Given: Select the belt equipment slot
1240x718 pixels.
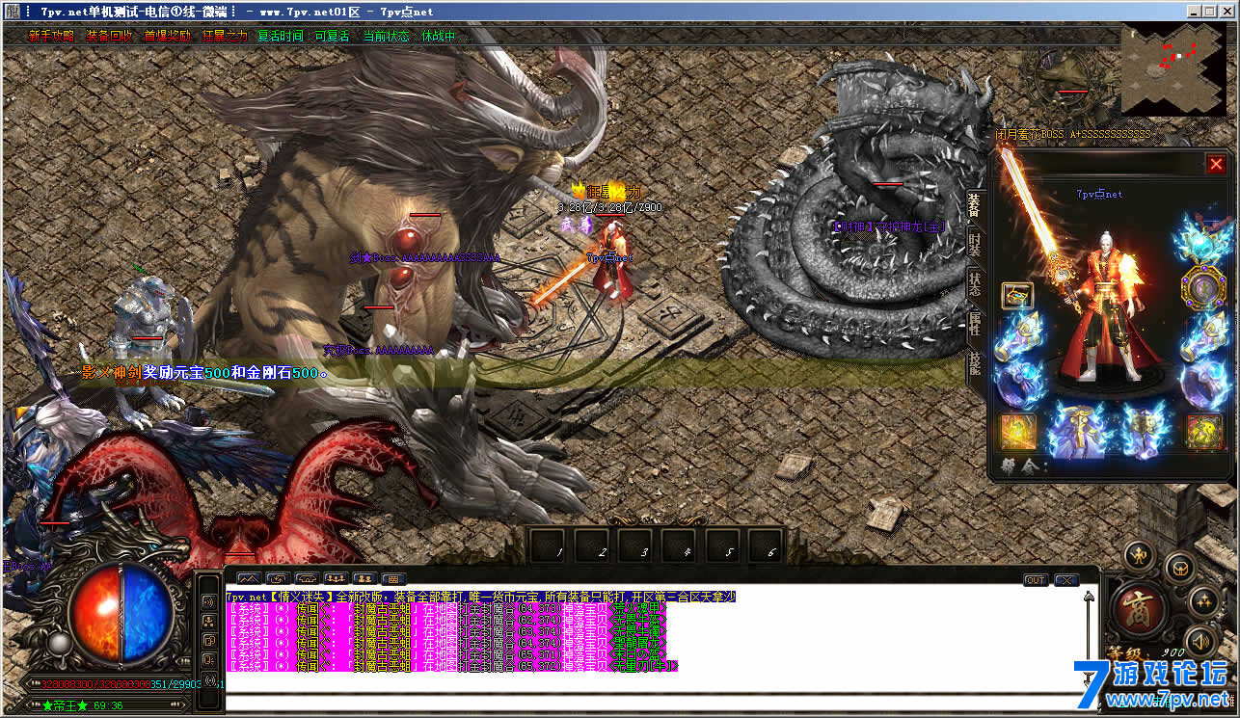Looking at the screenshot, I should point(1077,431).
